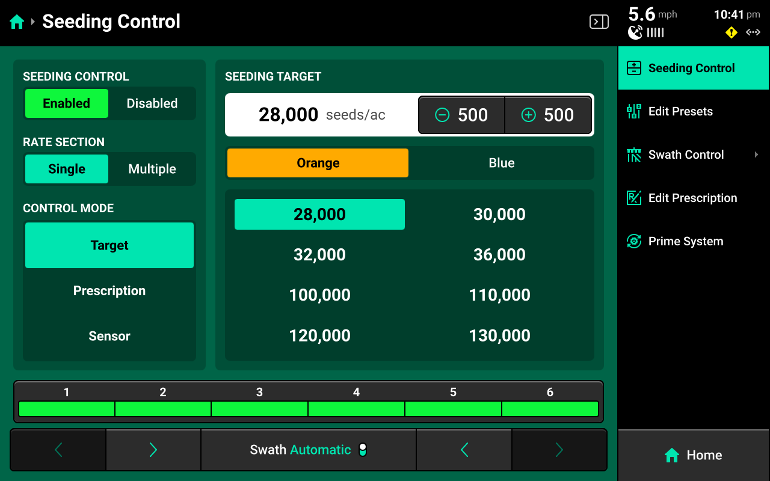This screenshot has width=770, height=481.
Task: Choose the 36,000 preset rate
Action: (499, 254)
